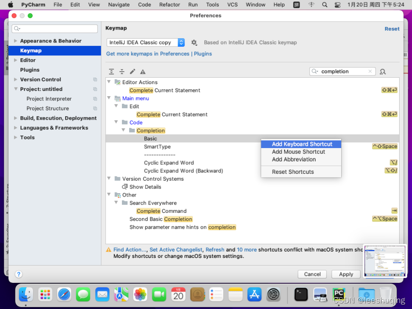412x309 pixels.
Task: Expand Build, Execution, Deployment section
Action: click(15, 118)
